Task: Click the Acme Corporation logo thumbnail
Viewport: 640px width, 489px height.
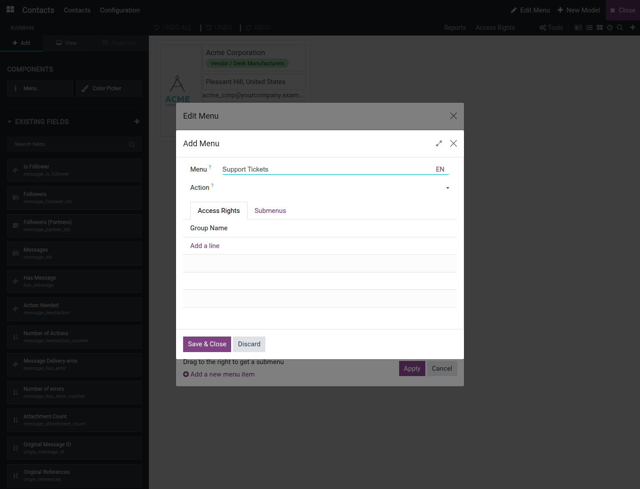Action: (x=178, y=91)
